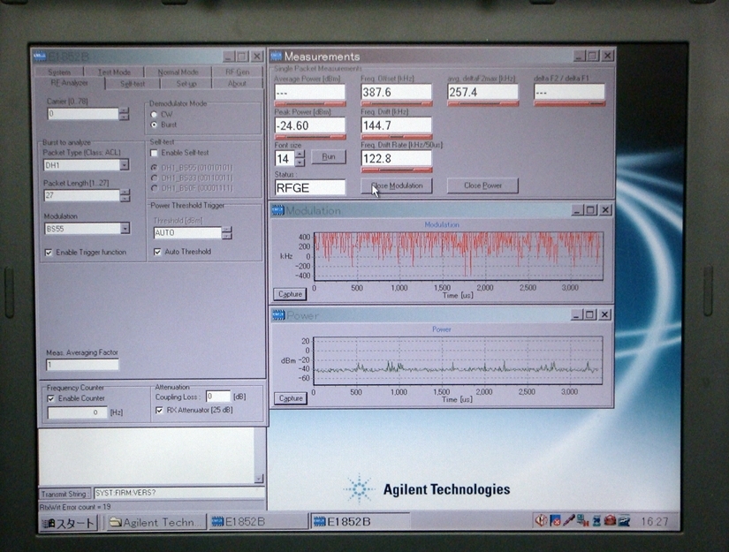
Task: Switch to the inactive E1852B taskbar button
Action: 258,522
